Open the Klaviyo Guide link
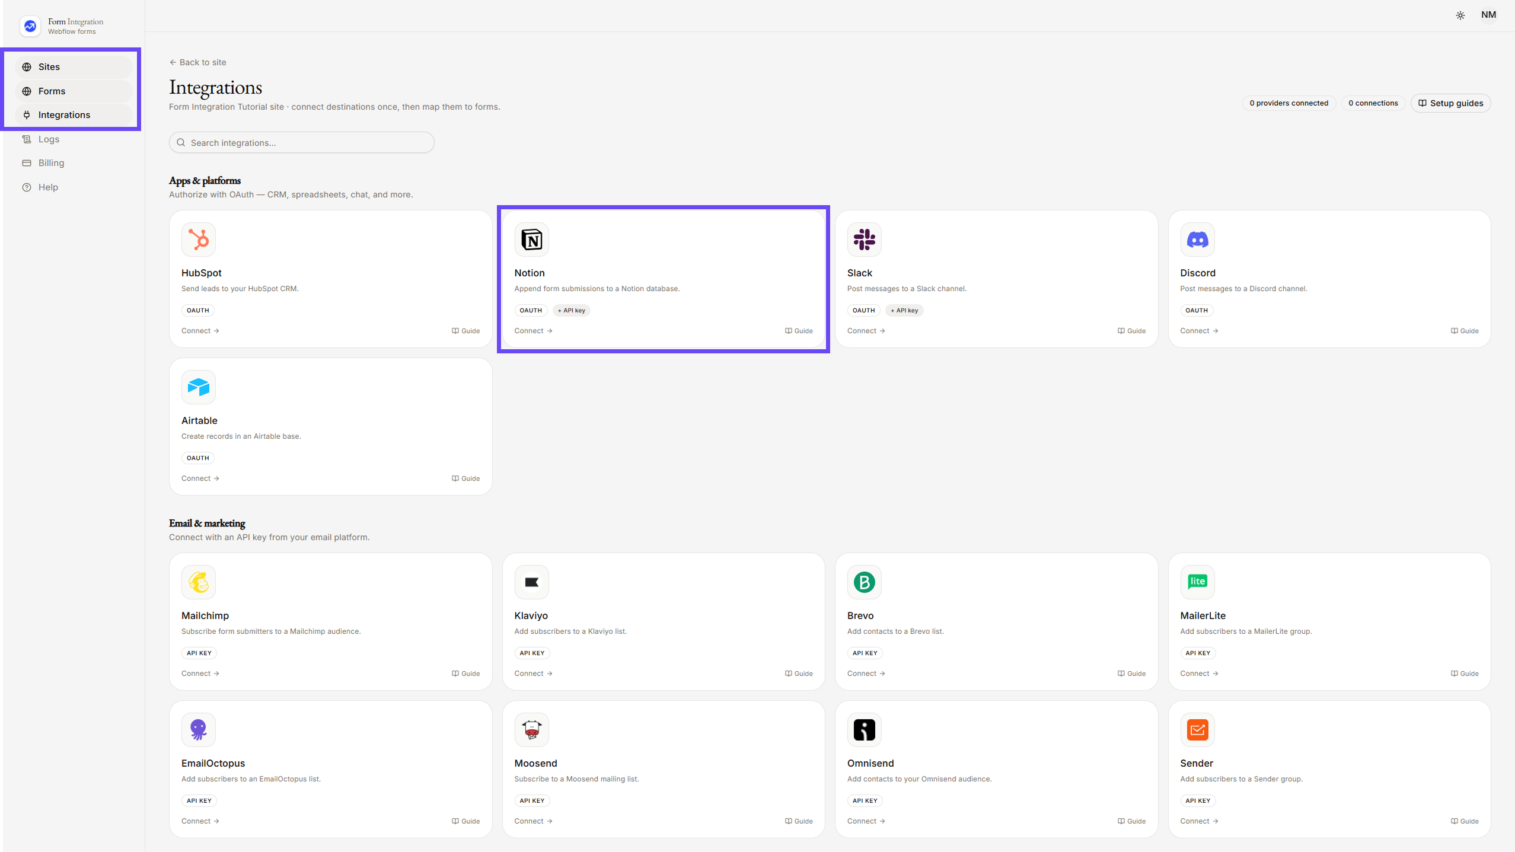Screen dimensions: 1515x852 click(x=799, y=674)
